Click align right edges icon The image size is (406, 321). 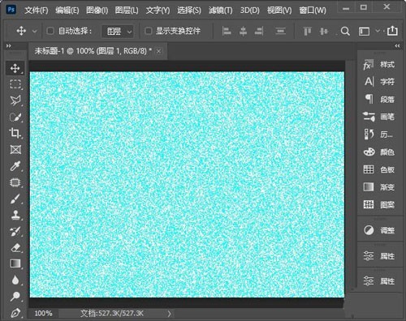point(259,31)
